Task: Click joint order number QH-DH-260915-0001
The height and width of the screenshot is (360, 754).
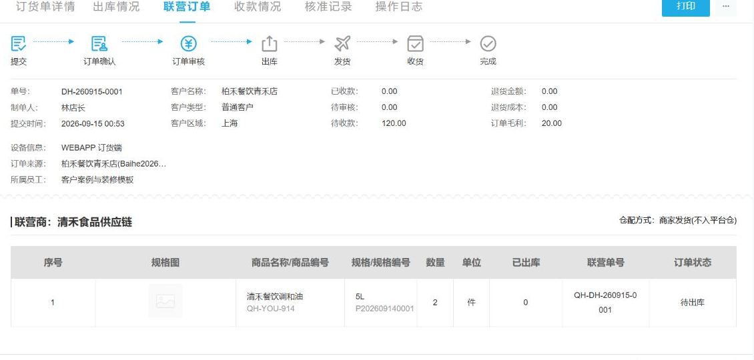Action: coord(605,303)
